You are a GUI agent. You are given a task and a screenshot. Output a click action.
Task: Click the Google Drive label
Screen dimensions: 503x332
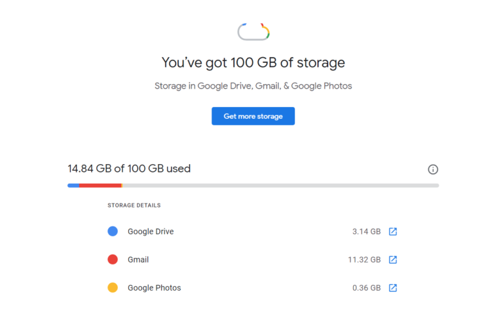tap(151, 232)
